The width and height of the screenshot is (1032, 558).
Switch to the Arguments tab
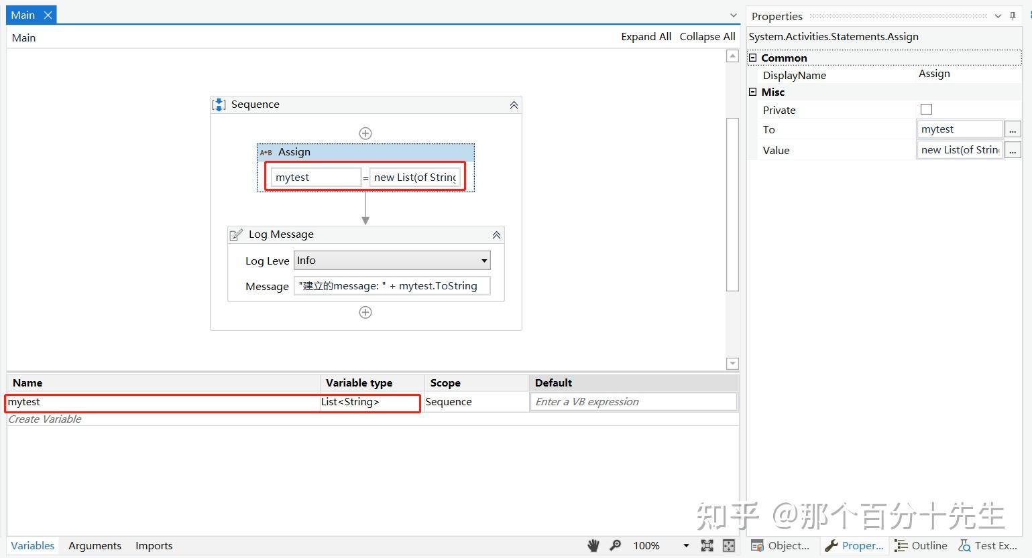(x=95, y=546)
